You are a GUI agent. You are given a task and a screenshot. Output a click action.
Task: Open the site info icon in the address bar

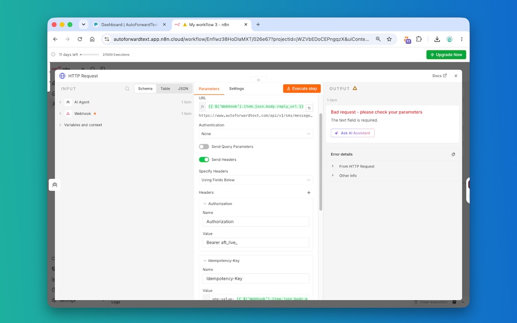coord(107,39)
